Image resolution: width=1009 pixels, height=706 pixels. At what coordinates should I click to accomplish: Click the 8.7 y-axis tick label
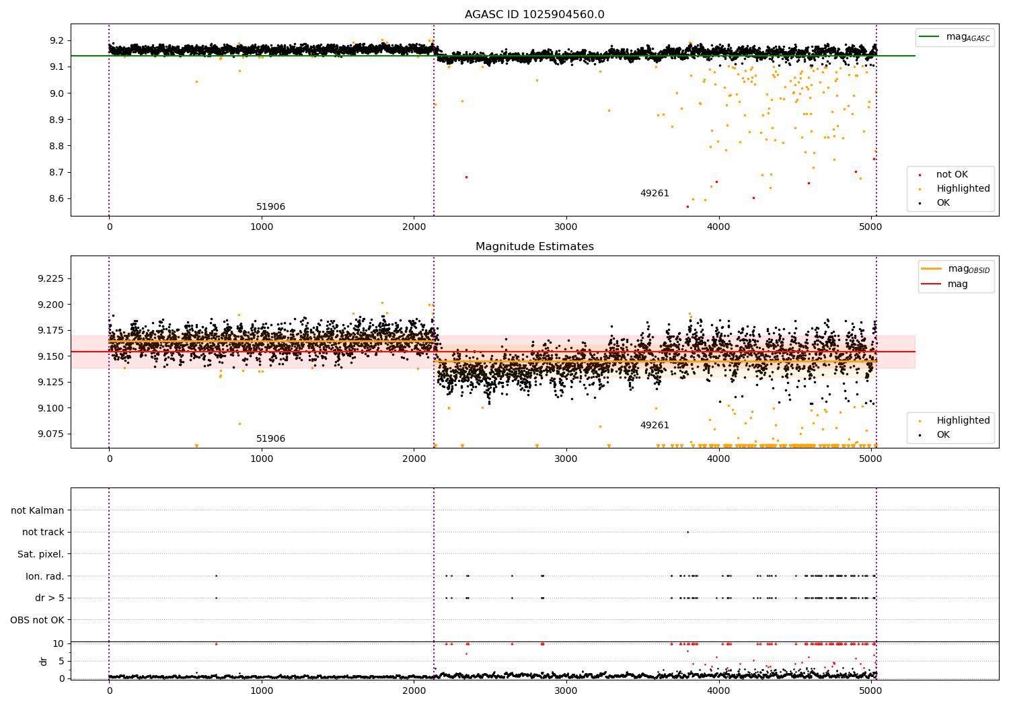point(57,173)
